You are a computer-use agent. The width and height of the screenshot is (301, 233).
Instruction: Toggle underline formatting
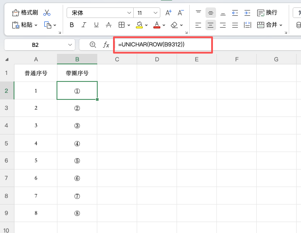coord(96,25)
